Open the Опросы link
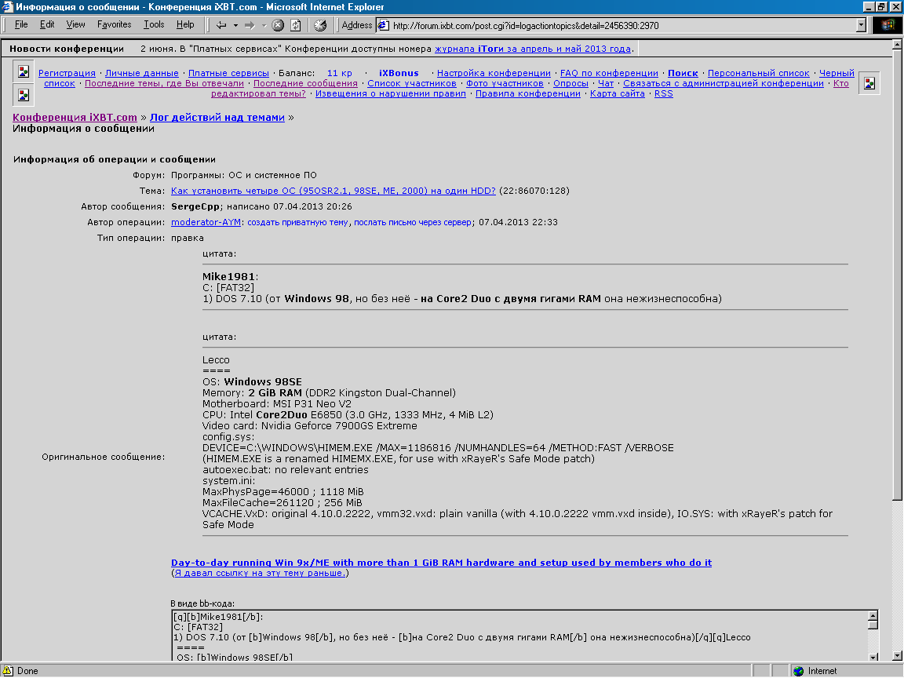 pyautogui.click(x=570, y=84)
